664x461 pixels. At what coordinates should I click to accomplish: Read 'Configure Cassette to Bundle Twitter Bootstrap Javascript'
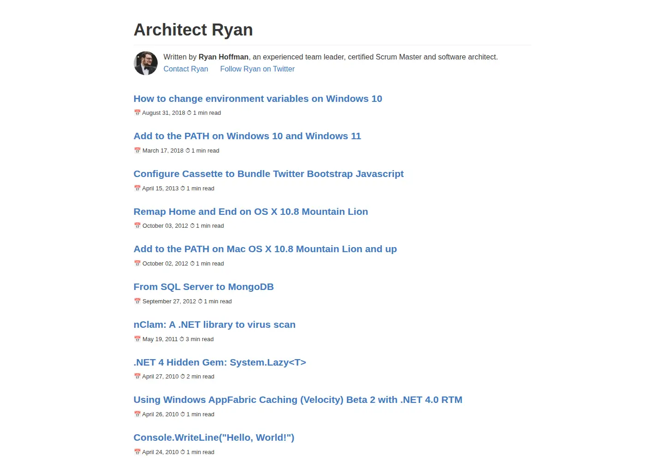click(x=268, y=174)
